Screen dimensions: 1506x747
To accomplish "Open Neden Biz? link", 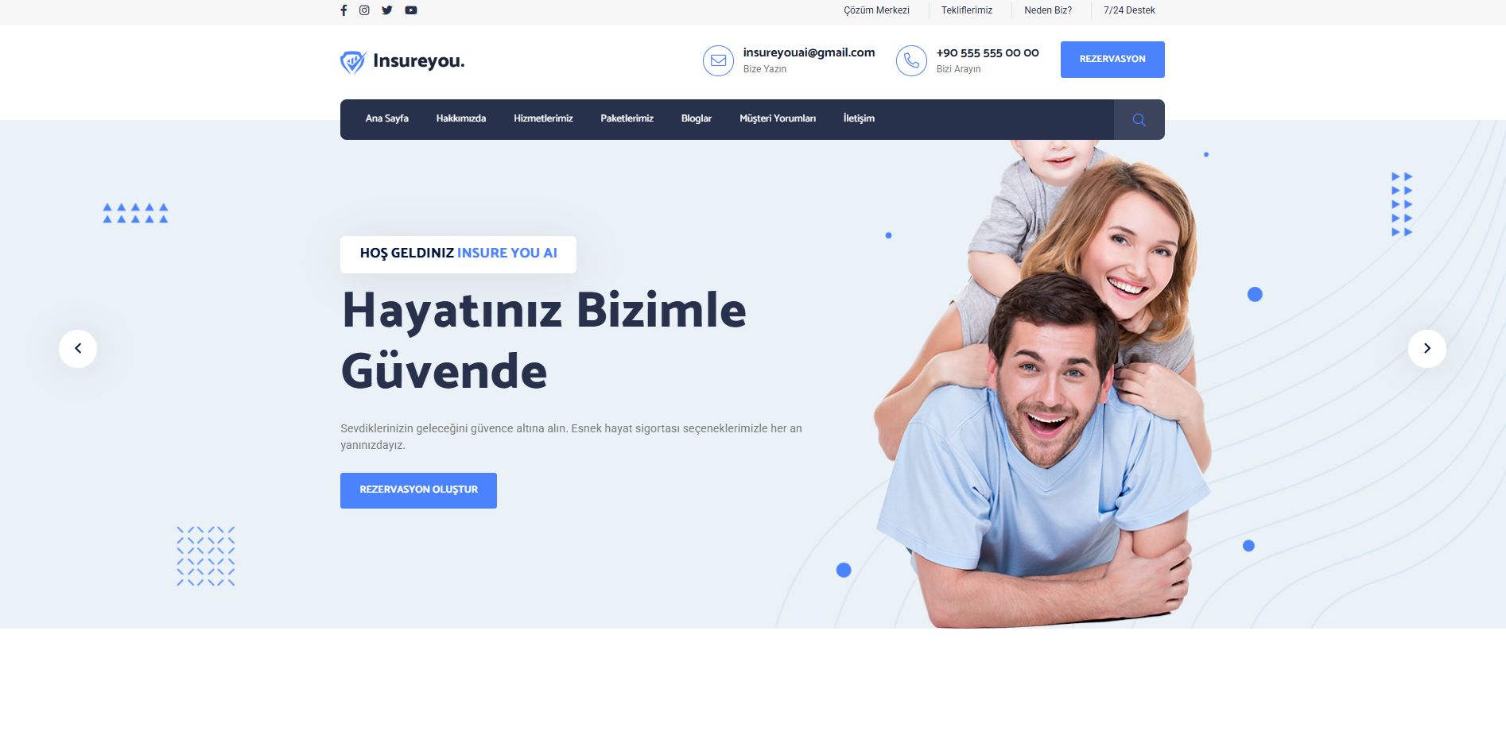I will pyautogui.click(x=1048, y=10).
